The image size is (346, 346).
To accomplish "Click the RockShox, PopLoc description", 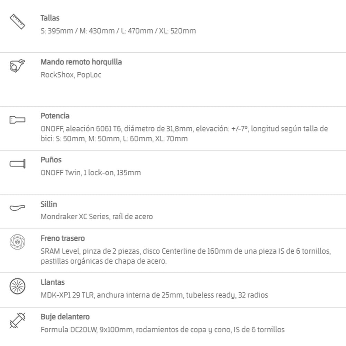I will 71,75.
